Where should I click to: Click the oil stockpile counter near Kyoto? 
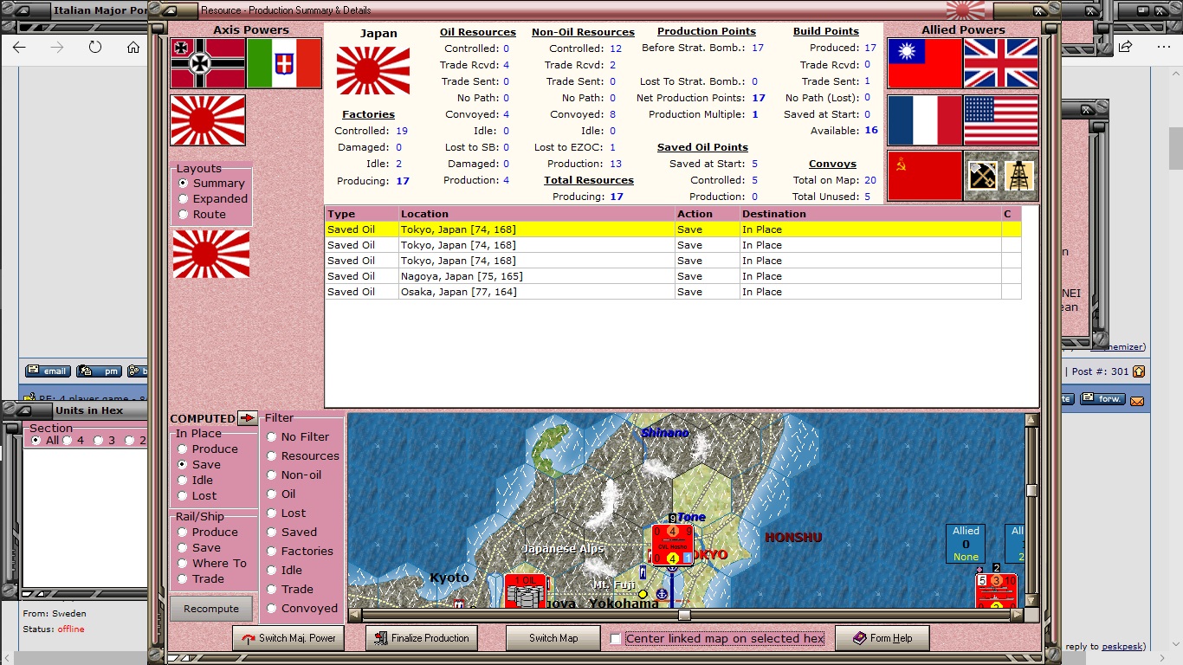[525, 591]
